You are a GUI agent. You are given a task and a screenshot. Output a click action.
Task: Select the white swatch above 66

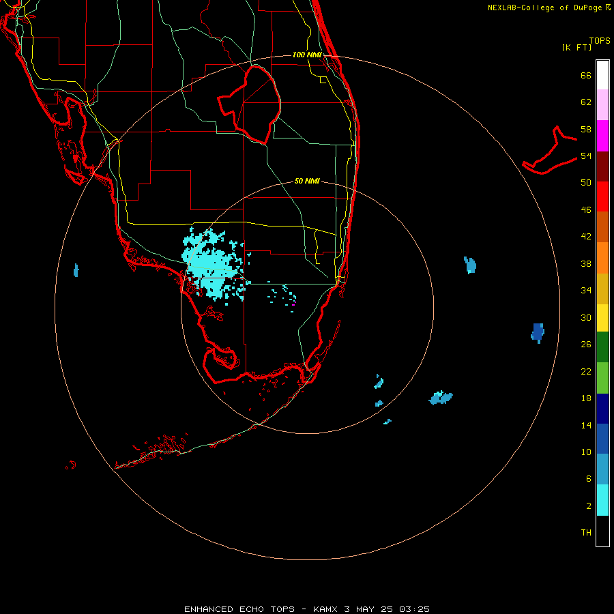click(602, 75)
